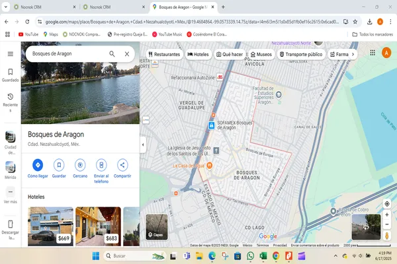Click the Compartir share button
Screen dimensions: 397x264
pyautogui.click(x=122, y=168)
